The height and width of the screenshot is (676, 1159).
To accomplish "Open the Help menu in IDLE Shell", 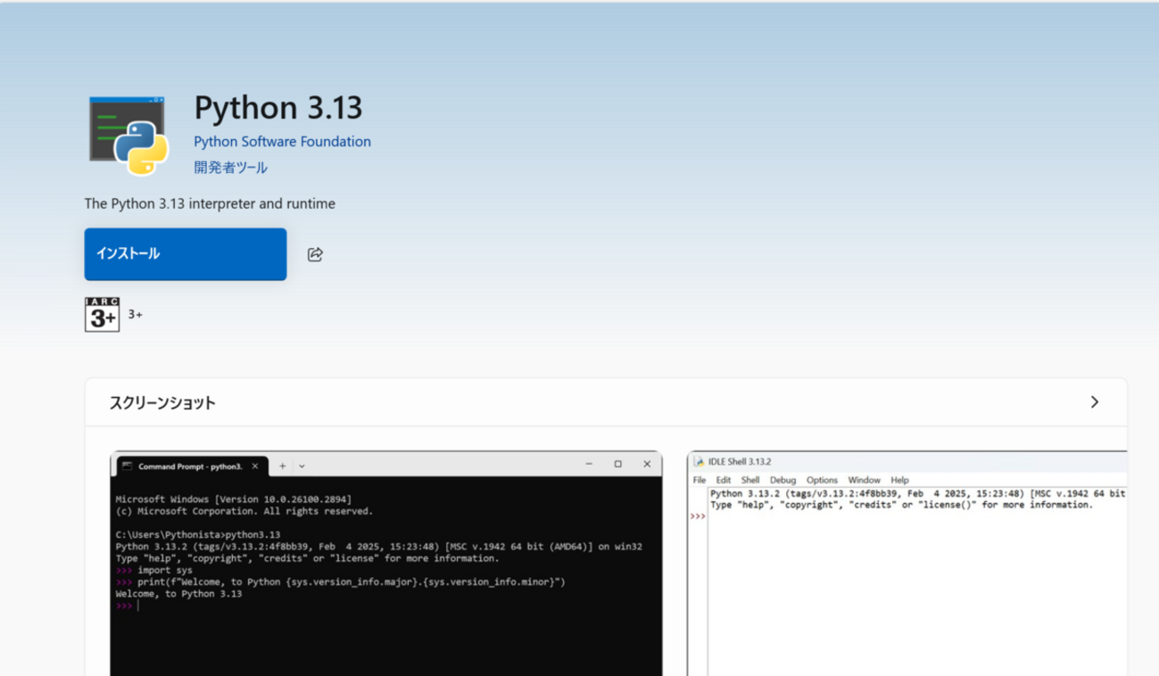I will 899,480.
